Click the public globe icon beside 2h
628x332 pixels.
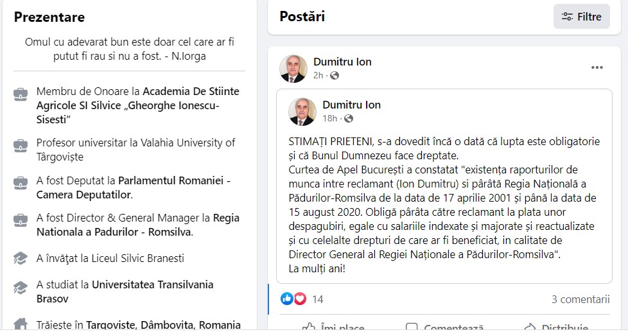pos(334,76)
